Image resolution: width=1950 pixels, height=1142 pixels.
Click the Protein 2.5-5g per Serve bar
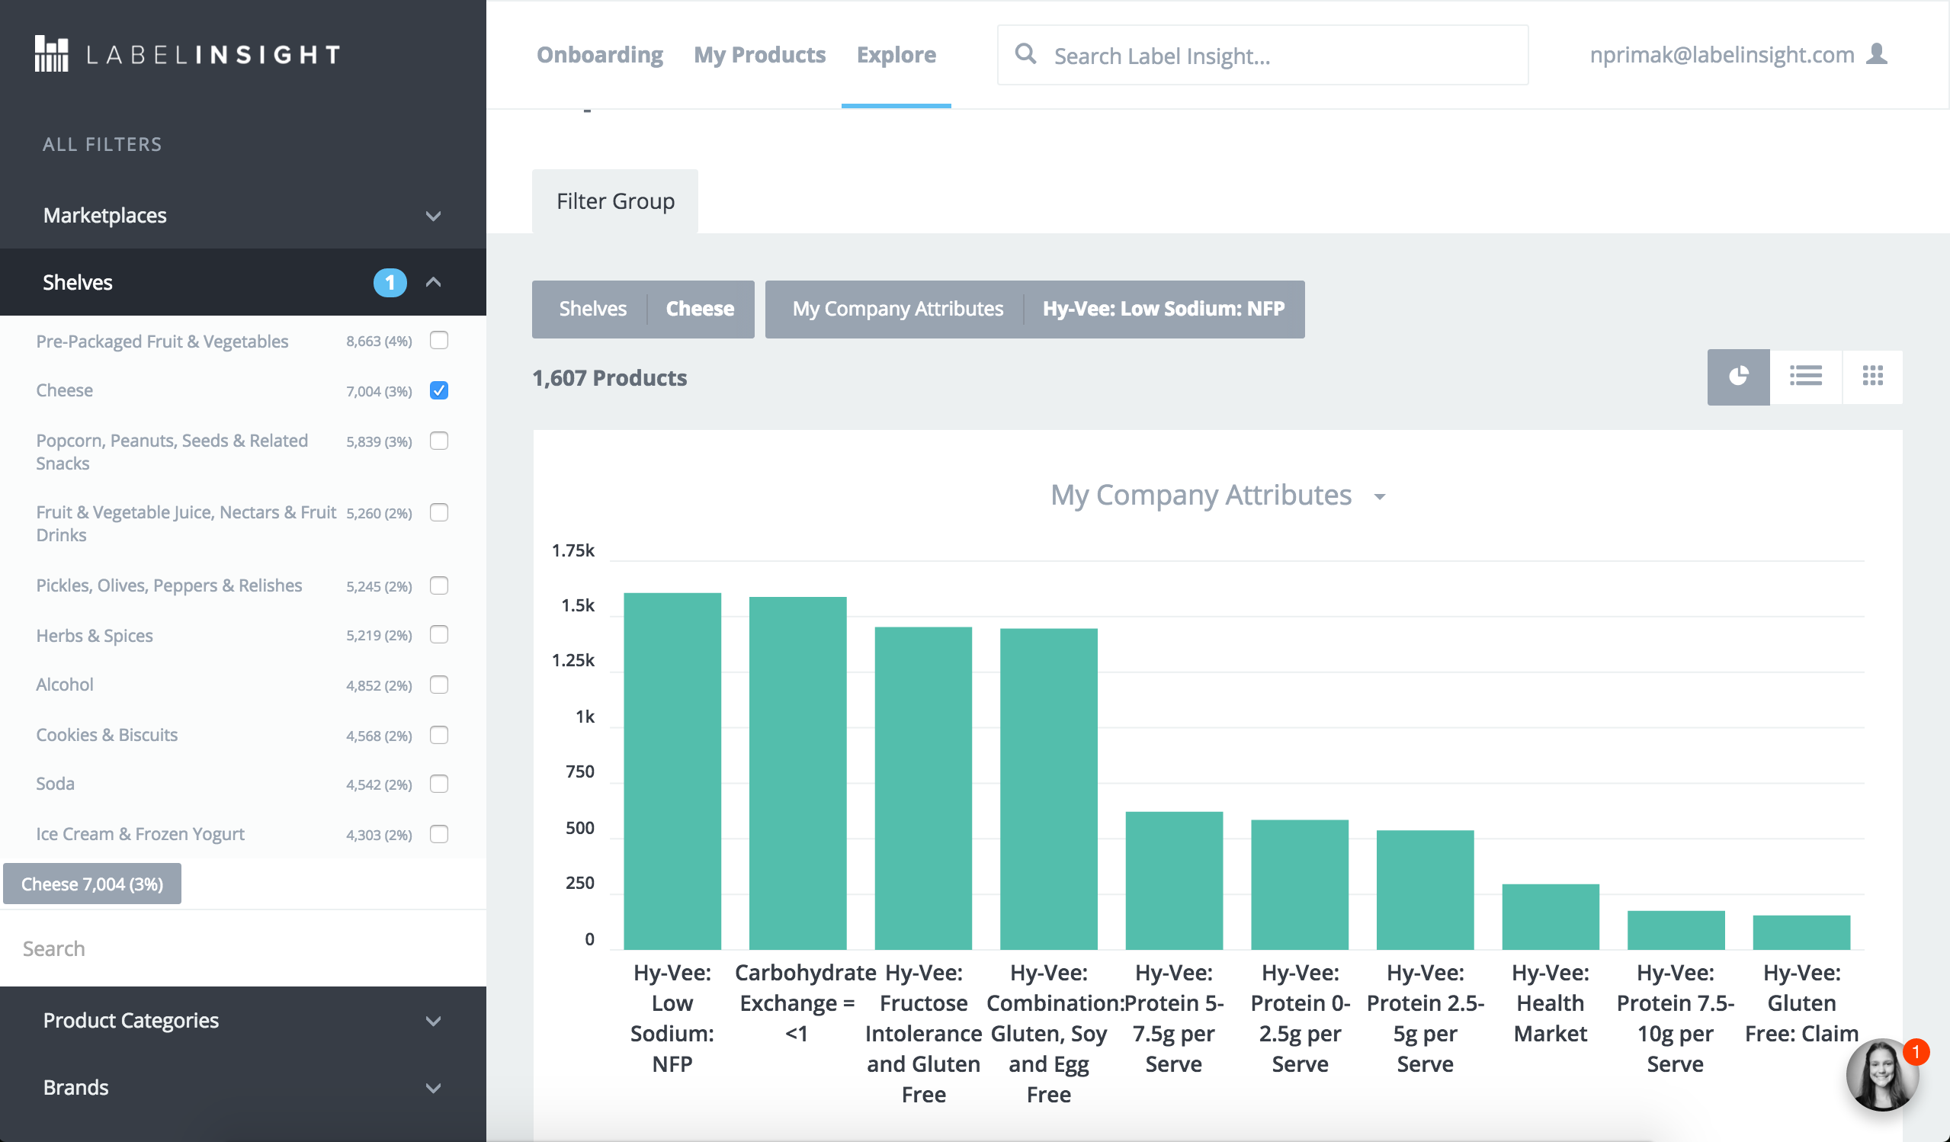pyautogui.click(x=1425, y=890)
